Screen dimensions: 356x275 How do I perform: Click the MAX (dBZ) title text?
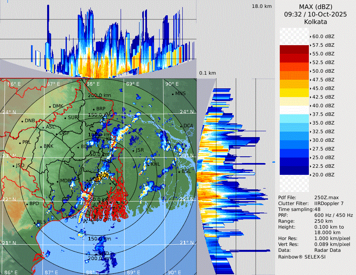[316, 7]
